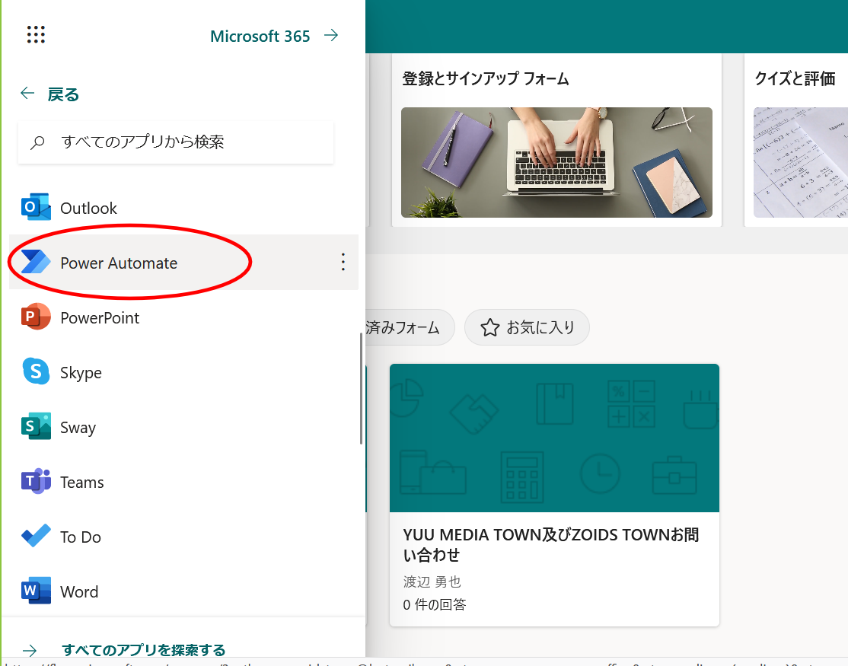Select the Skype label
This screenshot has width=848, height=666.
click(x=81, y=373)
